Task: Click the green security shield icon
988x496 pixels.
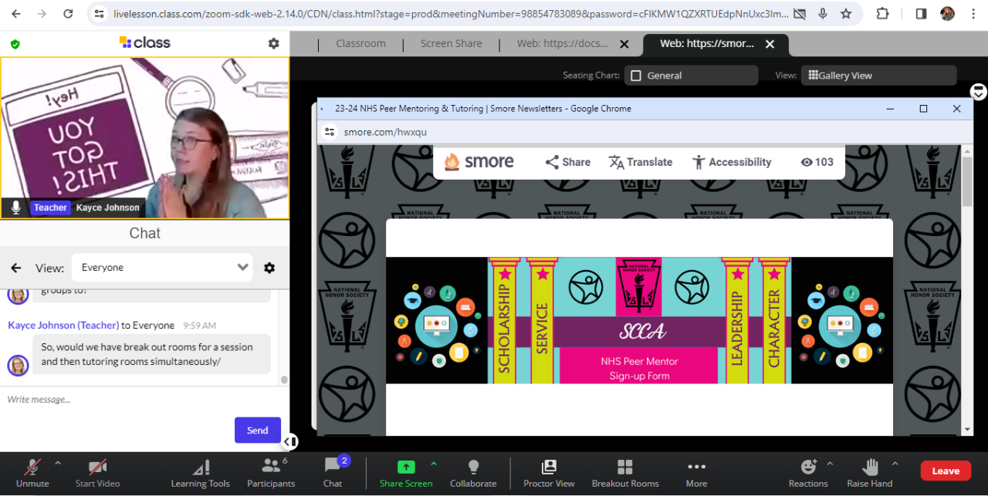Action: [15, 44]
